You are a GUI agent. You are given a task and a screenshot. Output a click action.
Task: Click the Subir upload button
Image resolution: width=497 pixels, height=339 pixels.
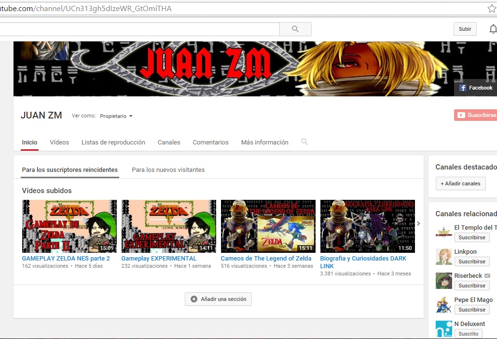point(465,29)
